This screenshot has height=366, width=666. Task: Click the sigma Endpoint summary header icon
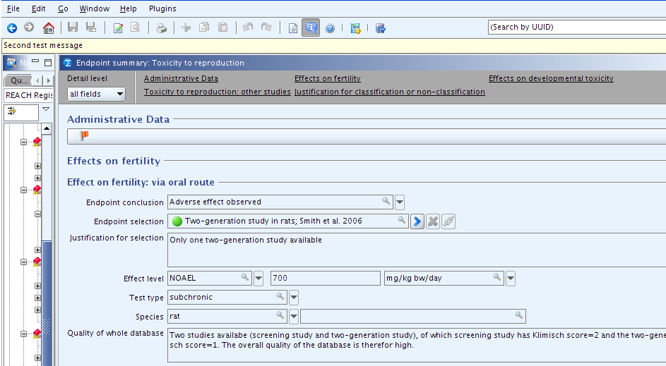coord(68,63)
